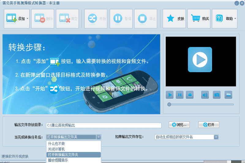Click the 删除 (Delete) toolbar button
The width and height of the screenshot is (245, 163).
(x=43, y=19)
